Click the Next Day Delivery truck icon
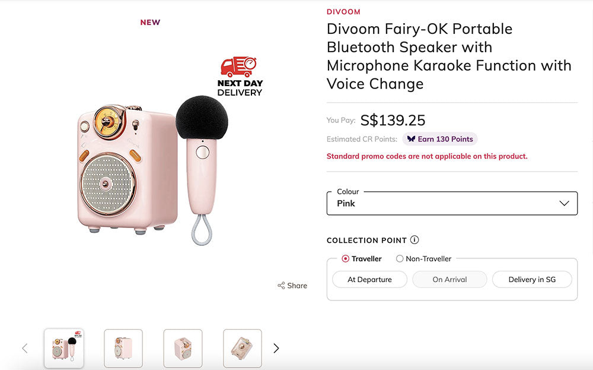Screen dimensions: 593x370 point(238,67)
